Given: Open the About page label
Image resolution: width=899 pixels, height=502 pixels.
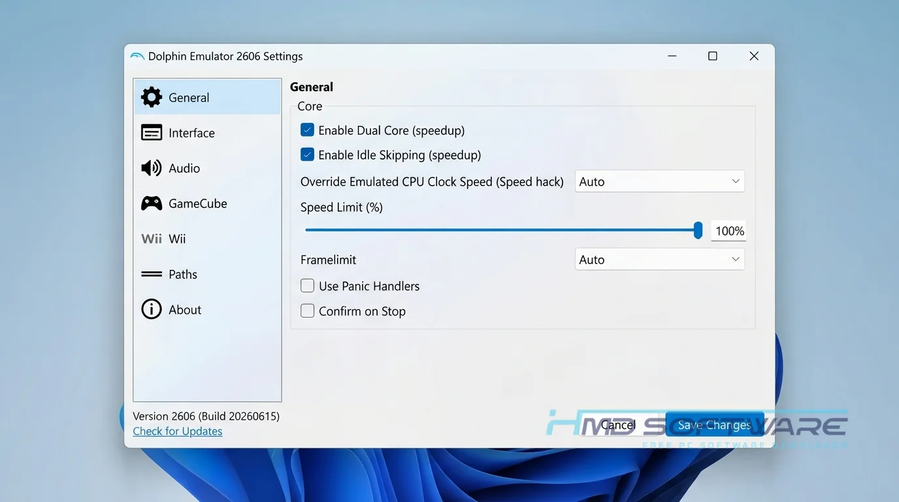Looking at the screenshot, I should point(185,310).
